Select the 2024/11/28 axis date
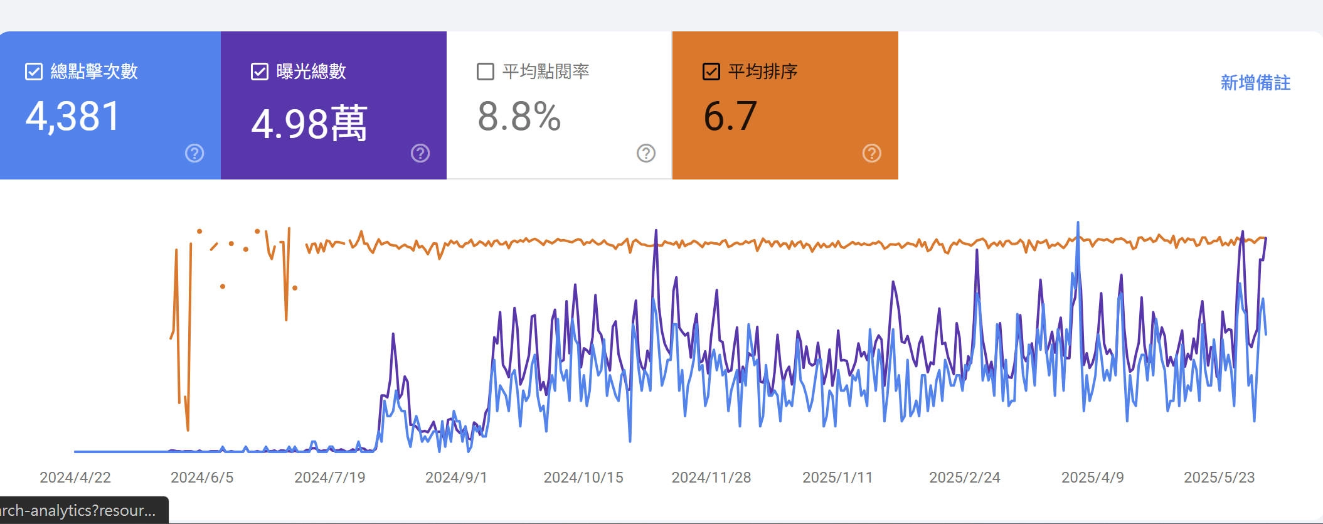The height and width of the screenshot is (524, 1323). [x=711, y=478]
